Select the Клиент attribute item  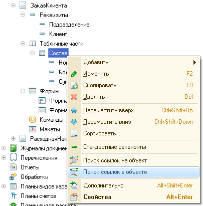coord(58,34)
